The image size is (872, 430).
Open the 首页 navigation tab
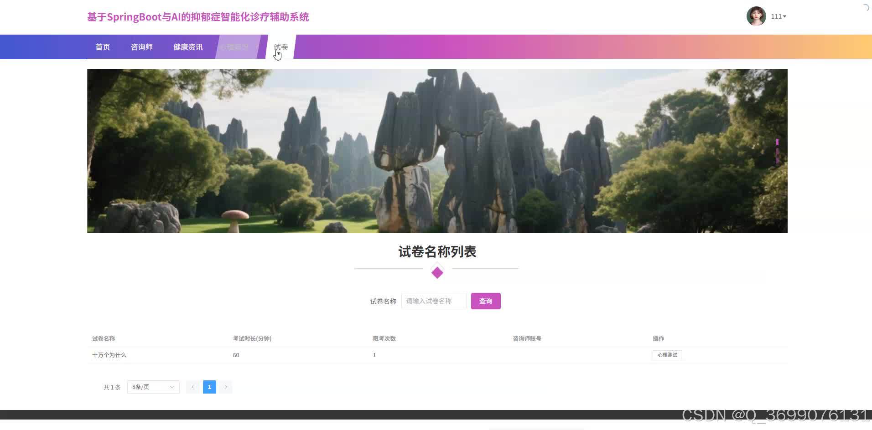(x=103, y=47)
